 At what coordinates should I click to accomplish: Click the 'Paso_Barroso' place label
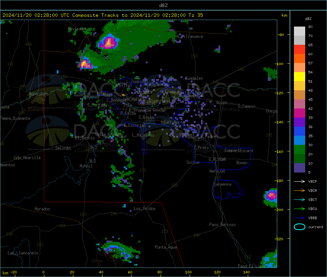pyautogui.click(x=222, y=225)
